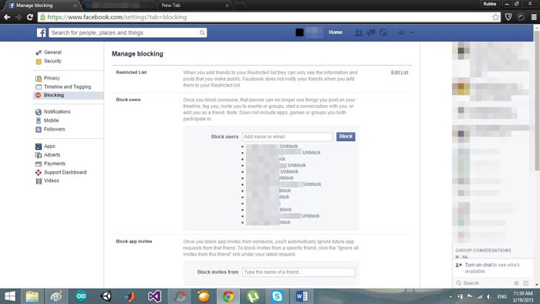Click the last fully visible Unblock link
Viewport: 540px width, 304px height.
[311, 216]
